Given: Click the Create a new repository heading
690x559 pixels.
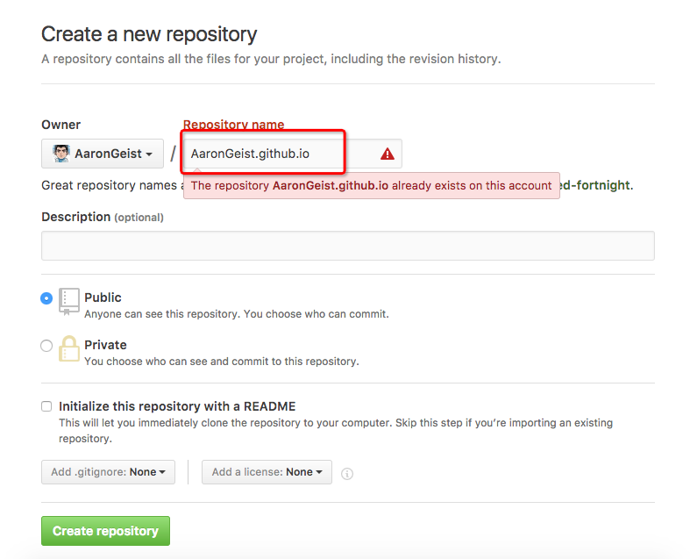Looking at the screenshot, I should 149,34.
